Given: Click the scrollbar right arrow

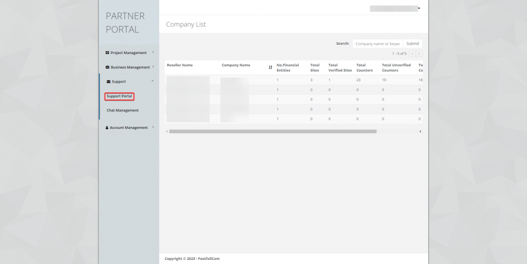Looking at the screenshot, I should 420,131.
